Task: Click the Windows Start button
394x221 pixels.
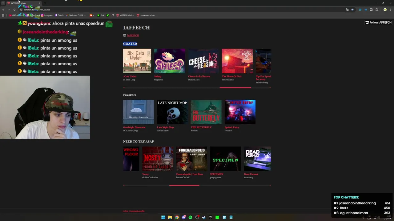Action: click(163, 217)
